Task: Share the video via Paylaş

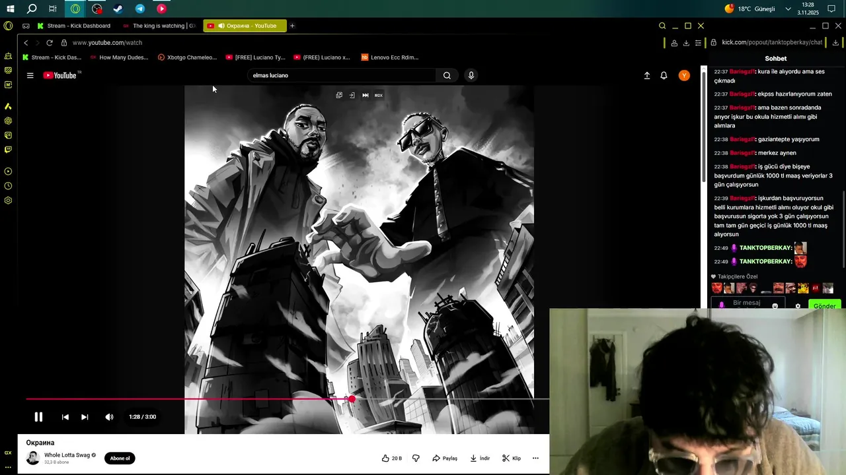Action: click(445, 459)
